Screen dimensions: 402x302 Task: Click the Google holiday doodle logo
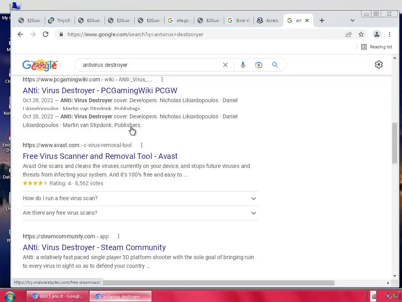click(x=40, y=65)
